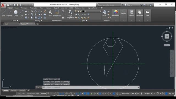Click the Undo arrow icon
Screen dimensions: 176x99
(24, 5)
